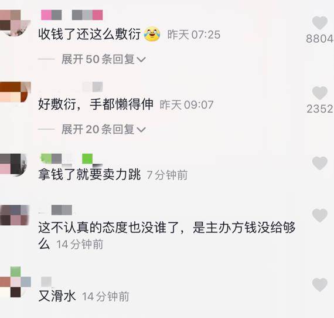Like the comment "好敷衍，手都懒得伸"
This screenshot has height=318, width=334.
[319, 93]
